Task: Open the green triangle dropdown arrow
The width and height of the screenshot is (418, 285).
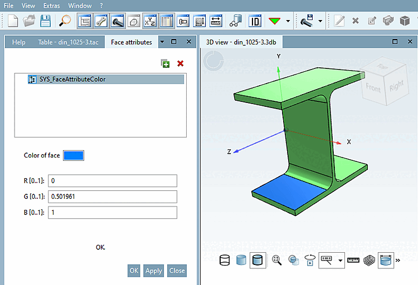Action: coord(288,21)
